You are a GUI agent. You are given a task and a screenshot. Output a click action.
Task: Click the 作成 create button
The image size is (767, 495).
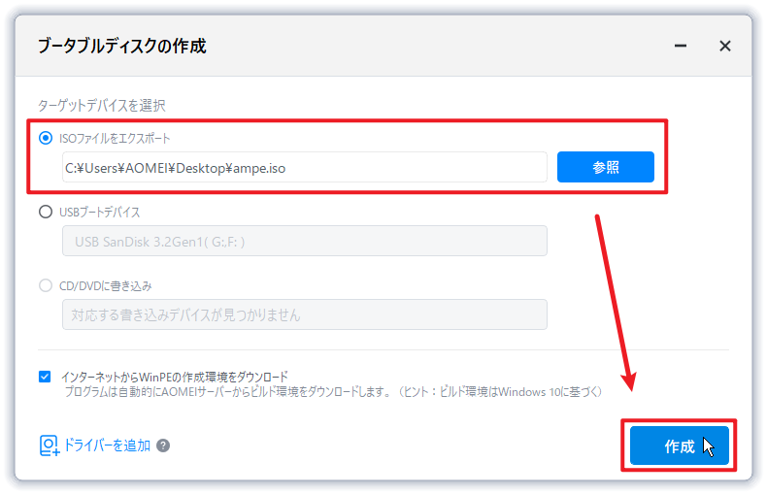coord(679,445)
